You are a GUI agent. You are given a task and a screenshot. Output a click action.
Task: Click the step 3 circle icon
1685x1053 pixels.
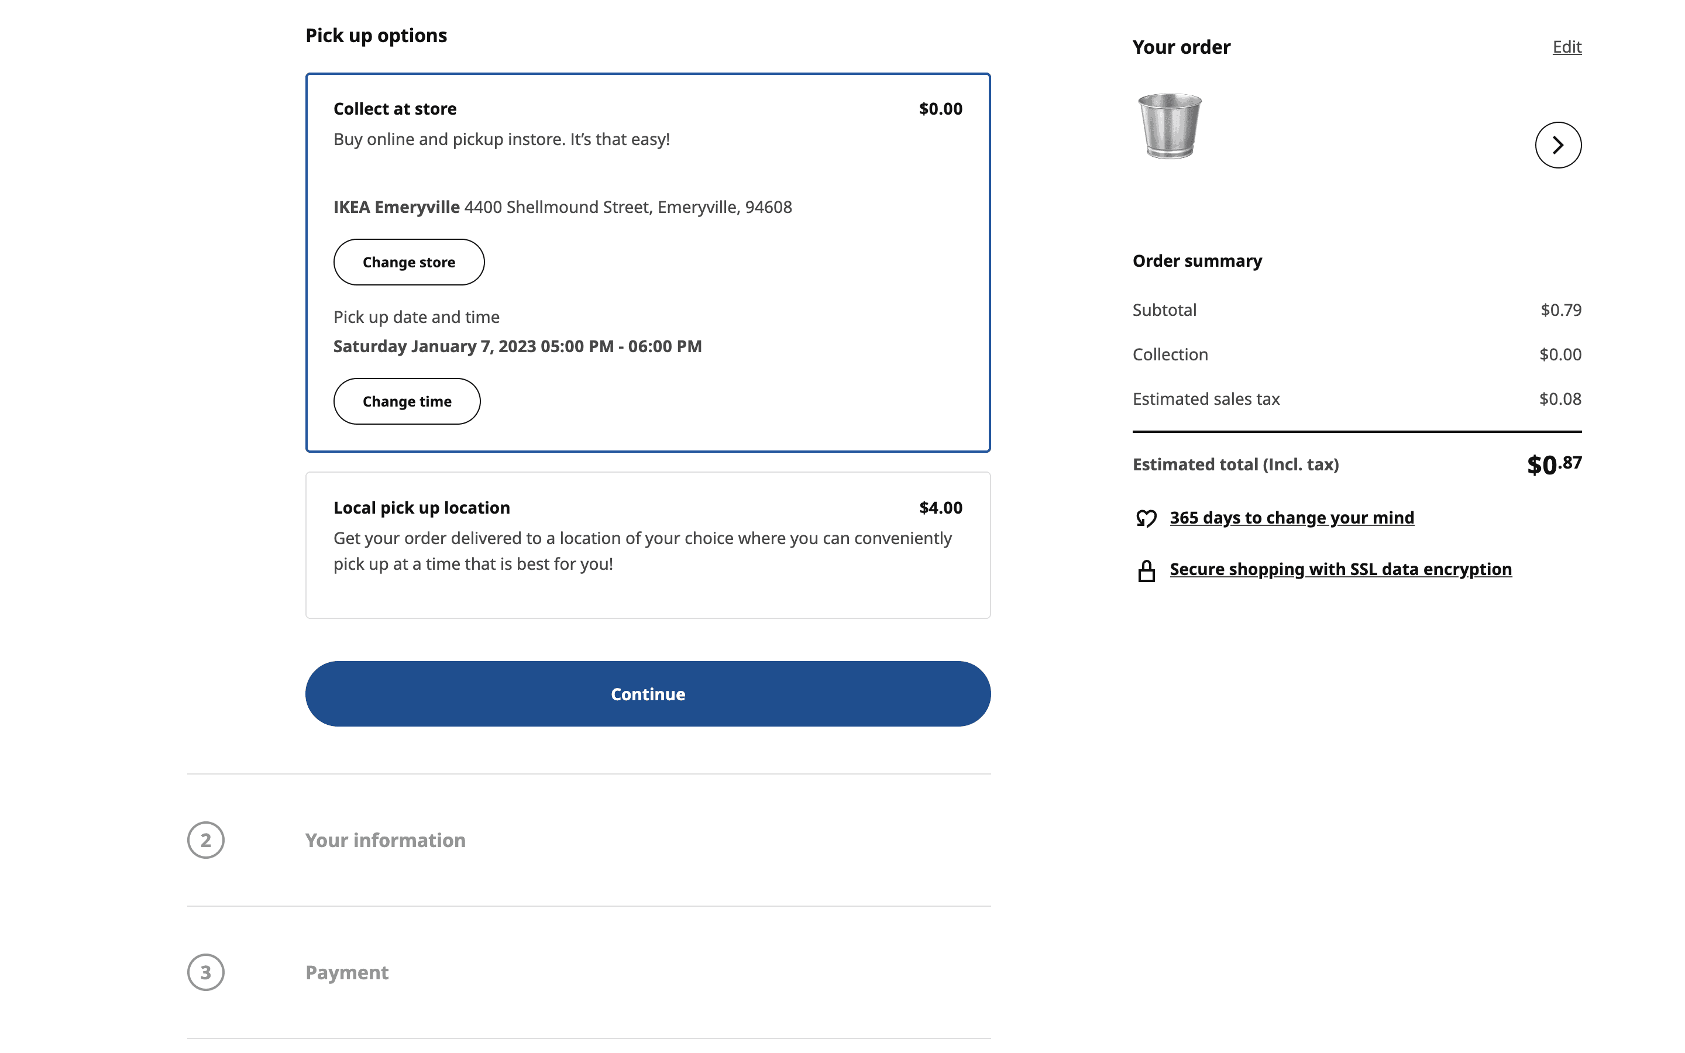point(205,972)
